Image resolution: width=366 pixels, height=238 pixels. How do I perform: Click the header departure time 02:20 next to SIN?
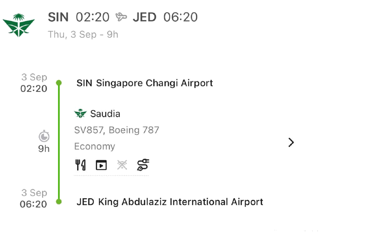(92, 17)
